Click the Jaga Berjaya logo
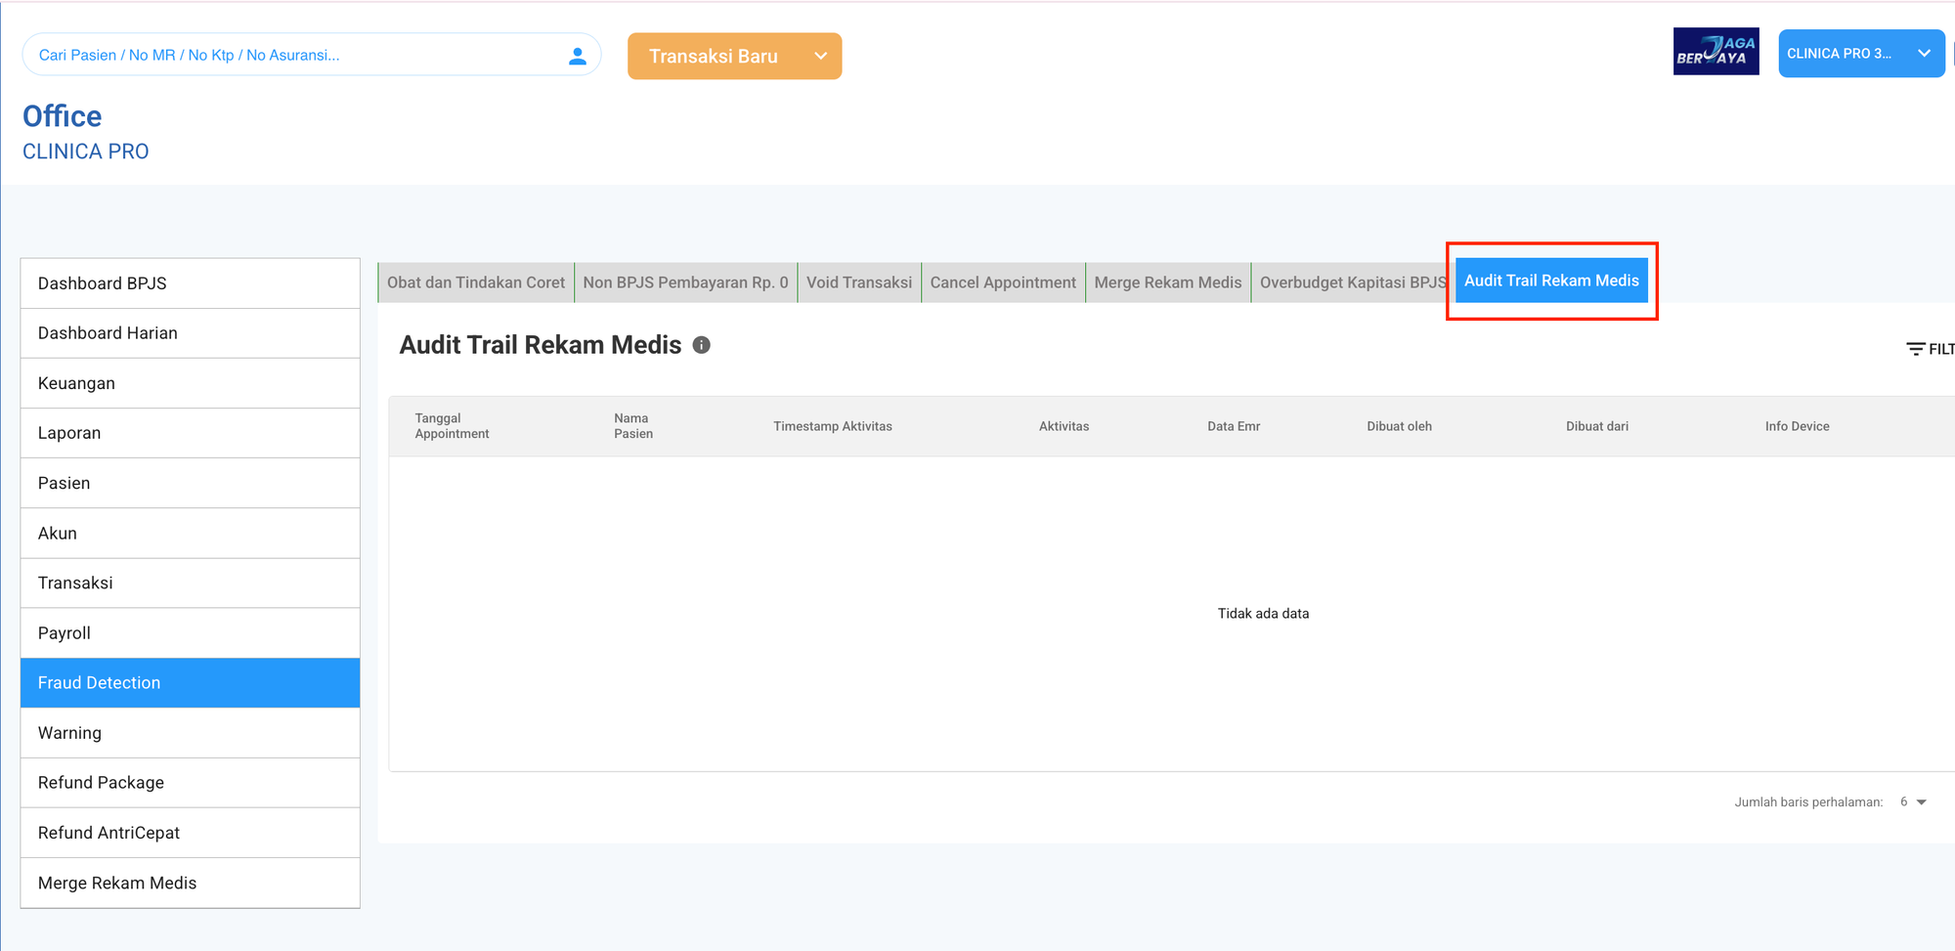This screenshot has width=1955, height=951. [1716, 52]
